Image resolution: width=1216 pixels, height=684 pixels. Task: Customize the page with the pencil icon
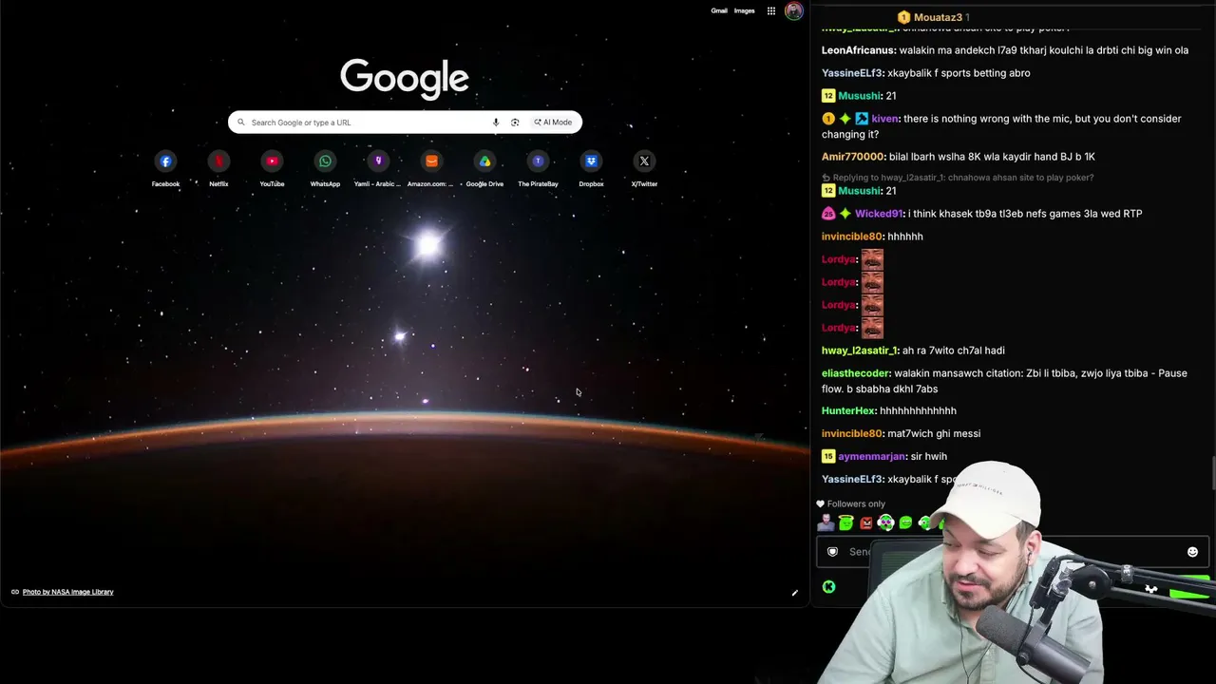coord(795,593)
